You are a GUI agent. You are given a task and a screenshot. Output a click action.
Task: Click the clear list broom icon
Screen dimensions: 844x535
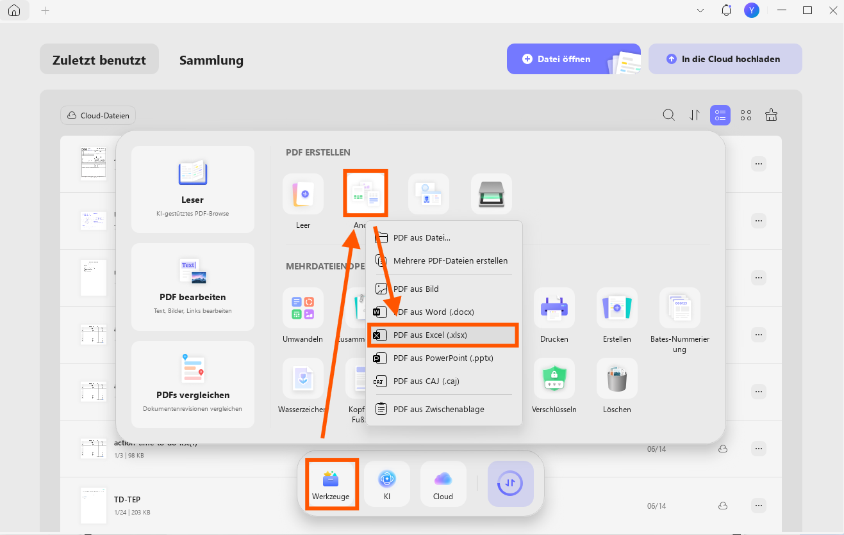(x=772, y=115)
